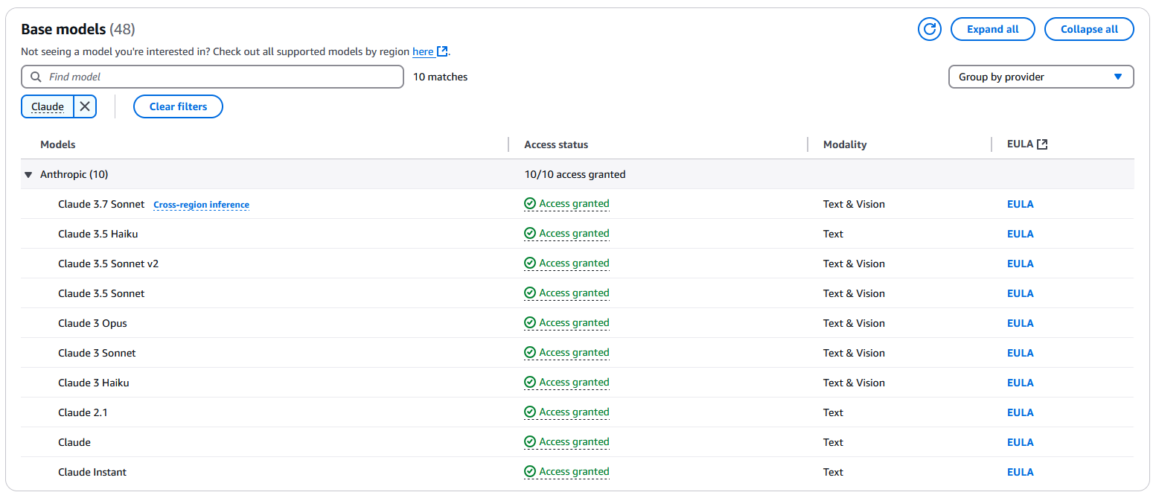The height and width of the screenshot is (498, 1159).
Task: Click the external link icon beside 'here'
Action: click(x=442, y=51)
